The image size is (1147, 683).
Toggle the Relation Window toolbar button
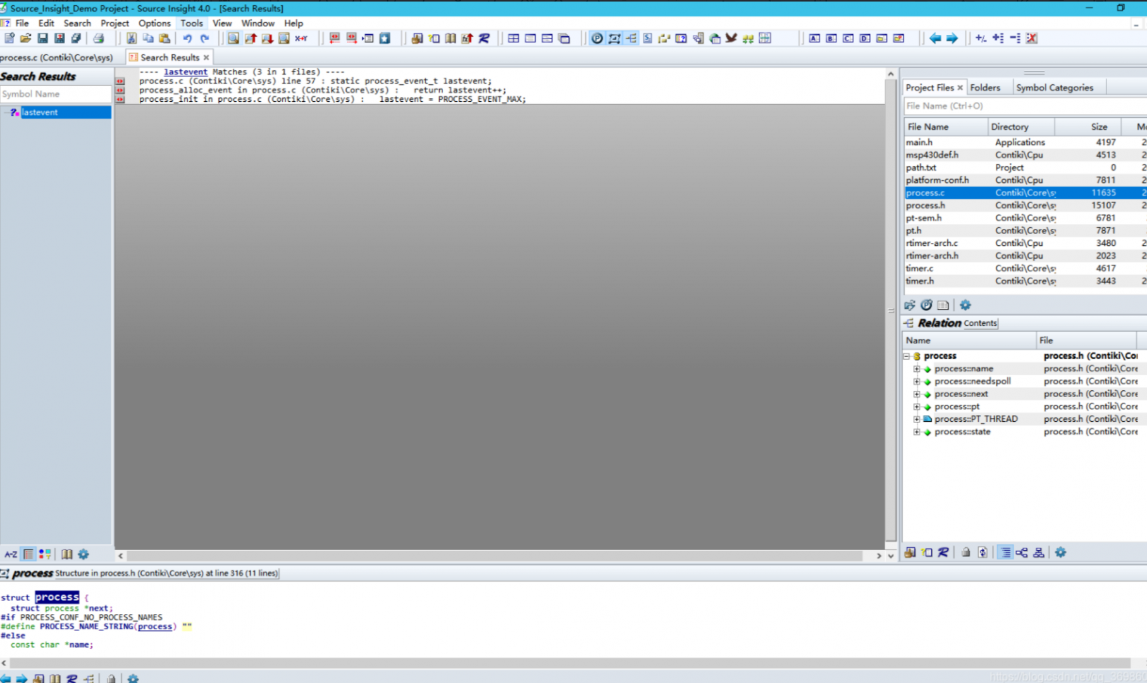631,39
